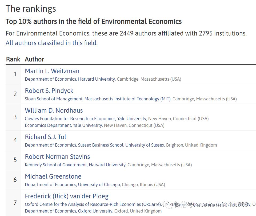Open Frederick (Rick) van der Ploeg page
256x216 pixels.
click(x=67, y=196)
